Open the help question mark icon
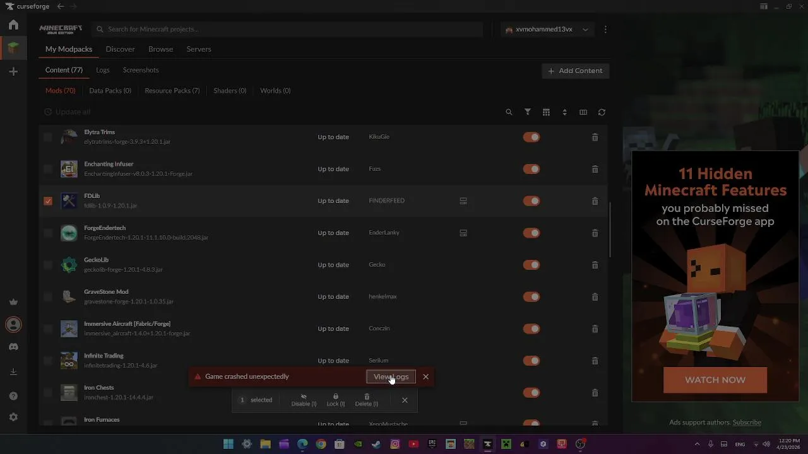Viewport: 808px width, 454px height. pos(13,396)
